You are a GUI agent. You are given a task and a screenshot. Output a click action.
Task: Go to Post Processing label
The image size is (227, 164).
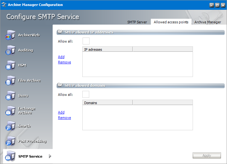click(32, 141)
